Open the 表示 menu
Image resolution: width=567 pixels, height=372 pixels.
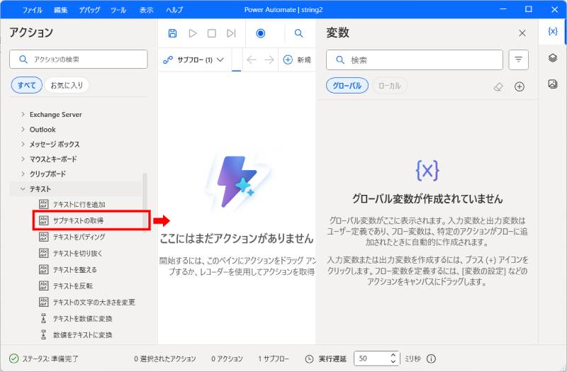[147, 10]
